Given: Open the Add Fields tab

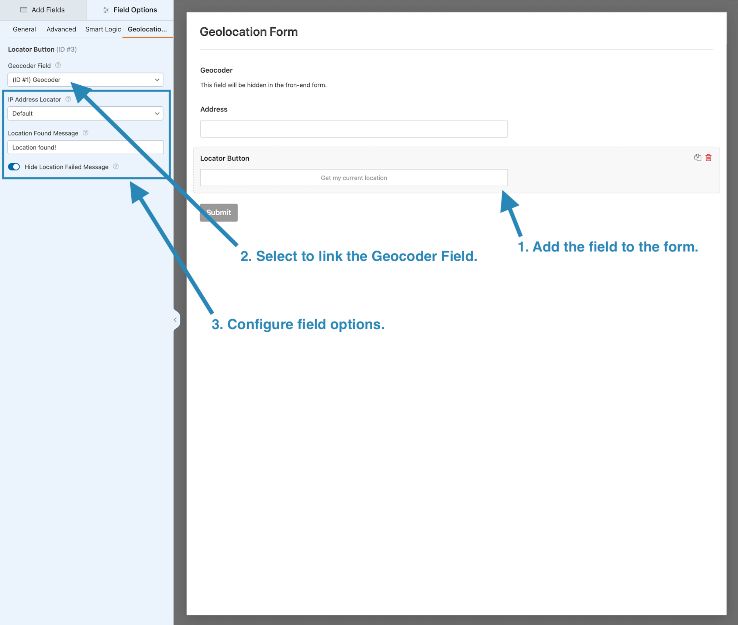Looking at the screenshot, I should (x=43, y=10).
